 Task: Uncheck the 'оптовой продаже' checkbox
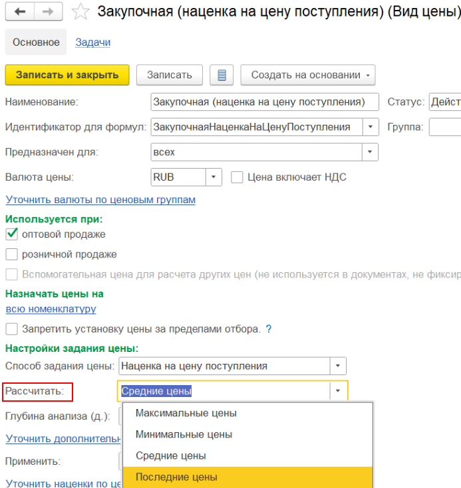pyautogui.click(x=11, y=234)
